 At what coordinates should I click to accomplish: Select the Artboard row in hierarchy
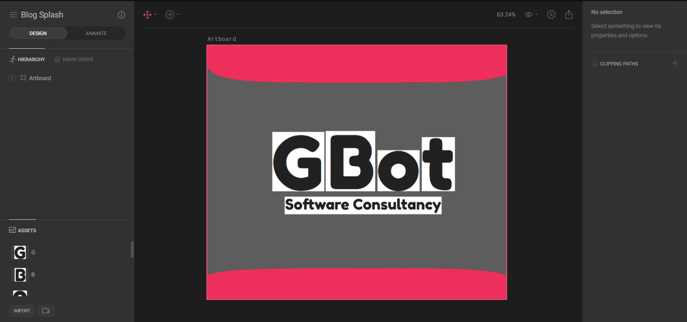tap(67, 78)
